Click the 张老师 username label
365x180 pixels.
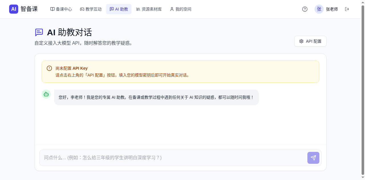pyautogui.click(x=332, y=9)
